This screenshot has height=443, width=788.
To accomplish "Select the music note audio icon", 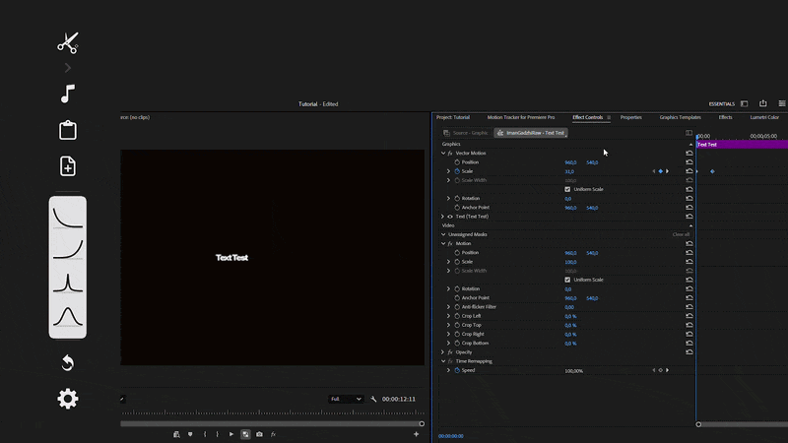I will coord(67,94).
